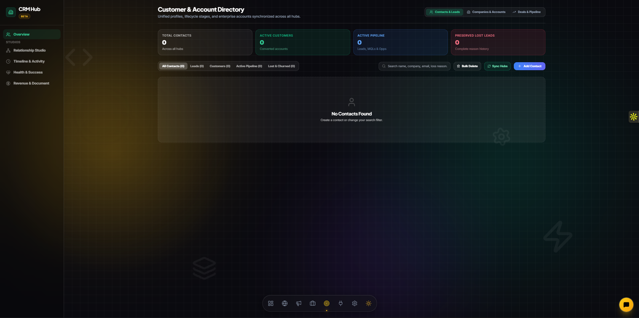The width and height of the screenshot is (639, 318).
Task: Open the Active Pipeline stat card
Action: pos(400,42)
